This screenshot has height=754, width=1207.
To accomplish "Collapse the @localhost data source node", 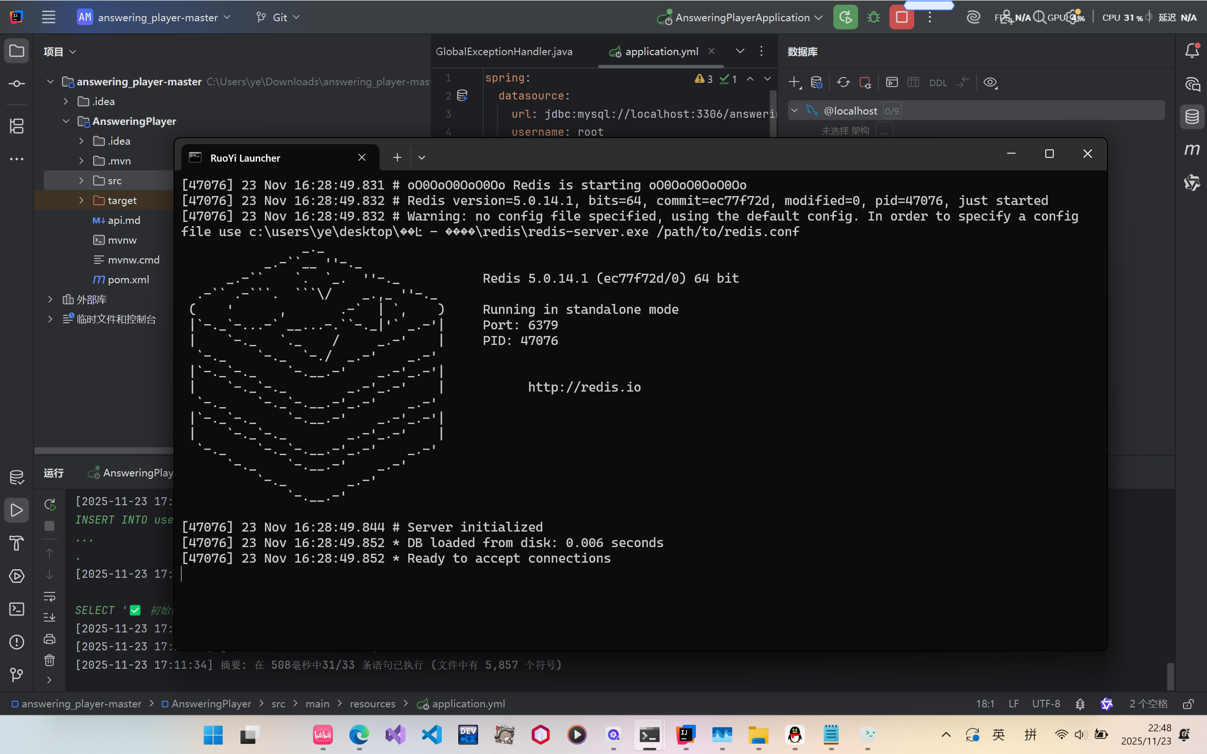I will pos(794,111).
